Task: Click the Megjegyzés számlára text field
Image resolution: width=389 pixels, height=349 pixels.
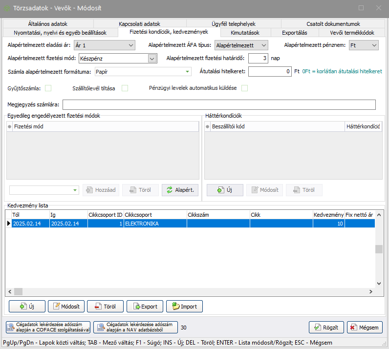Action: [x=219, y=105]
